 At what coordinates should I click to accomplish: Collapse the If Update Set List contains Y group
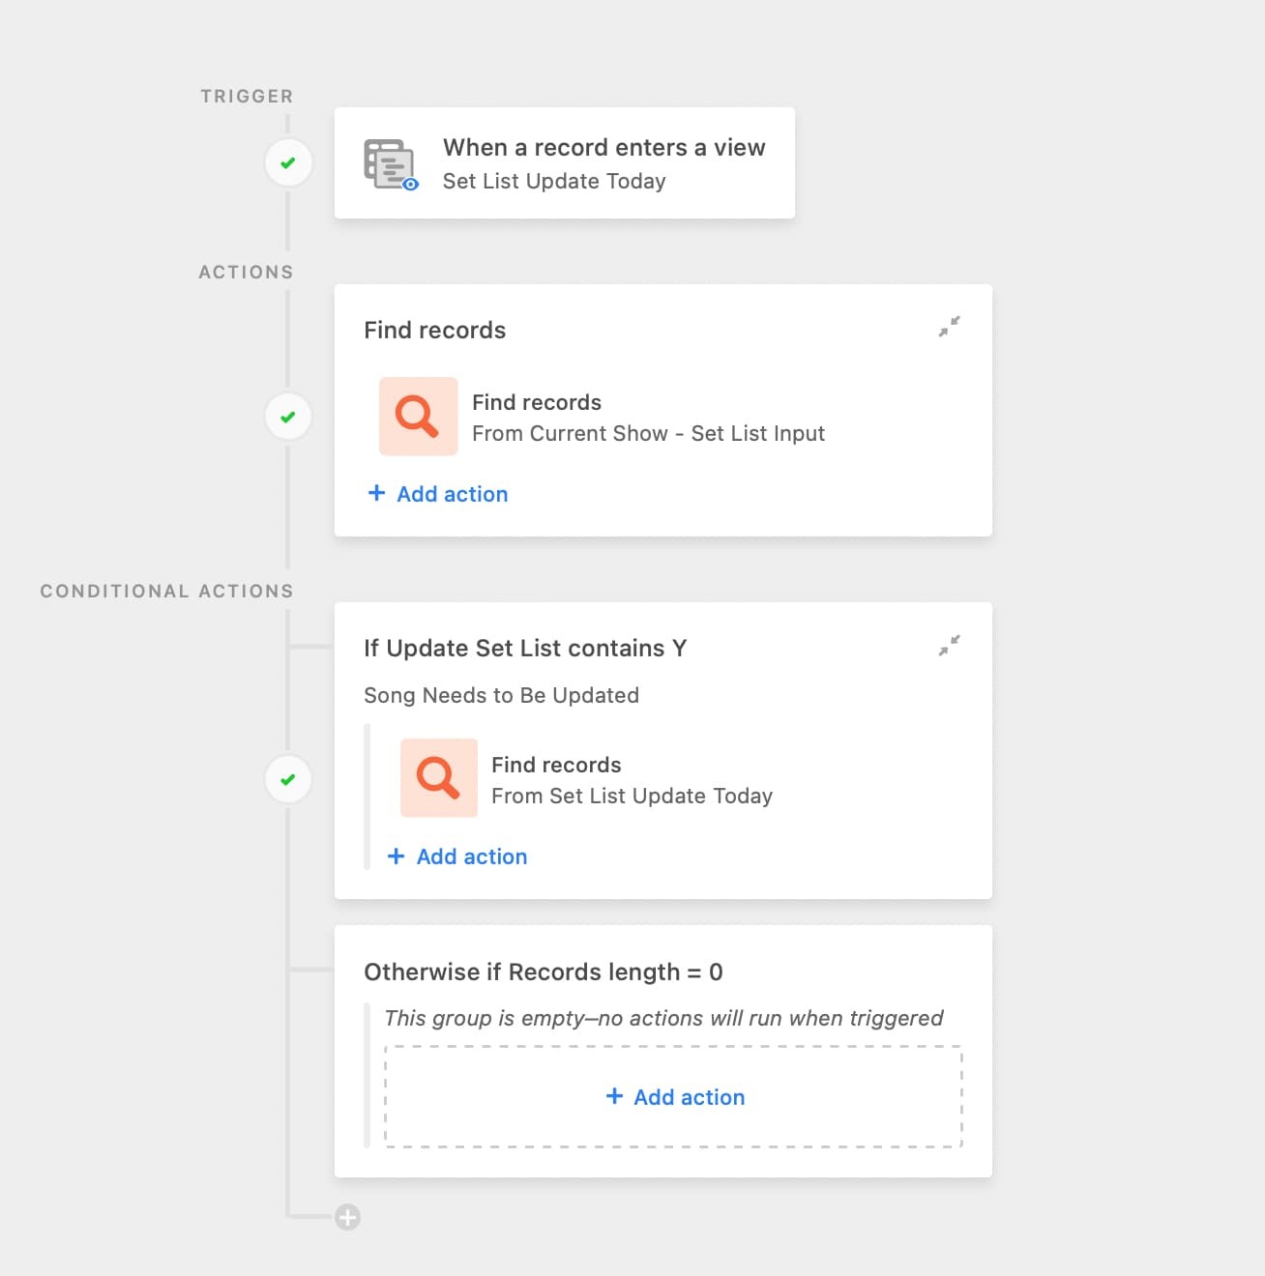point(950,645)
